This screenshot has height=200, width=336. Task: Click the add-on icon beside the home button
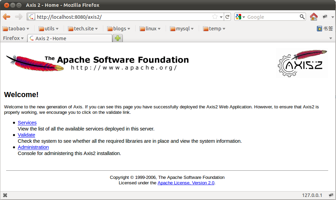[325, 17]
